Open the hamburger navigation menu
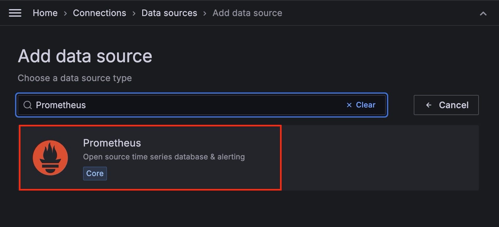Image resolution: width=499 pixels, height=227 pixels. (15, 13)
